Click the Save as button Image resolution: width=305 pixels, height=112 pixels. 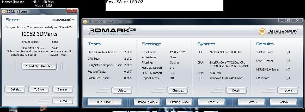[x=64, y=89]
